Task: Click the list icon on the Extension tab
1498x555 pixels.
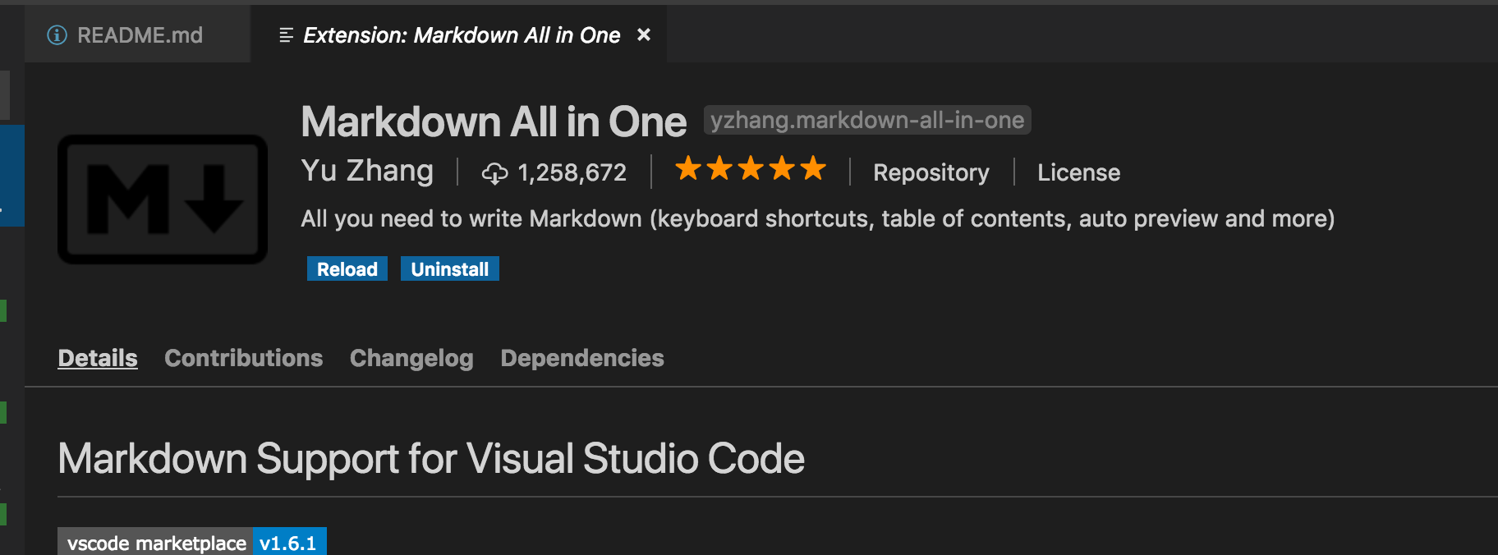Action: tap(286, 35)
